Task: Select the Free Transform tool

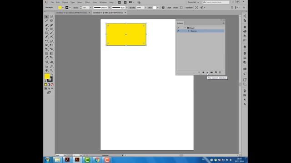Action: (x=51, y=45)
